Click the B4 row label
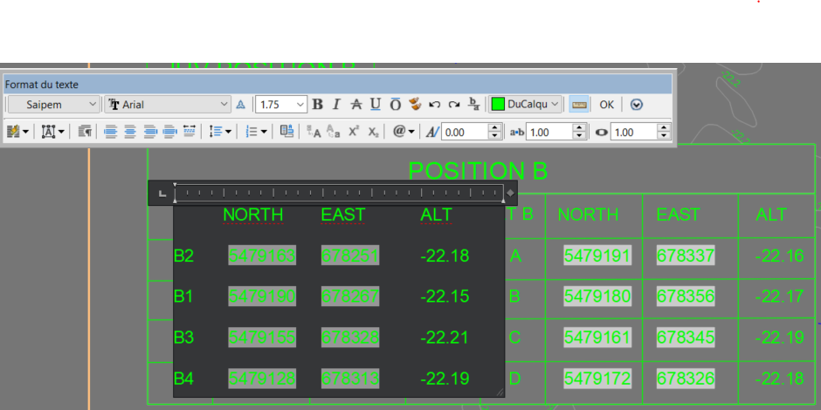The image size is (821, 410). click(183, 378)
